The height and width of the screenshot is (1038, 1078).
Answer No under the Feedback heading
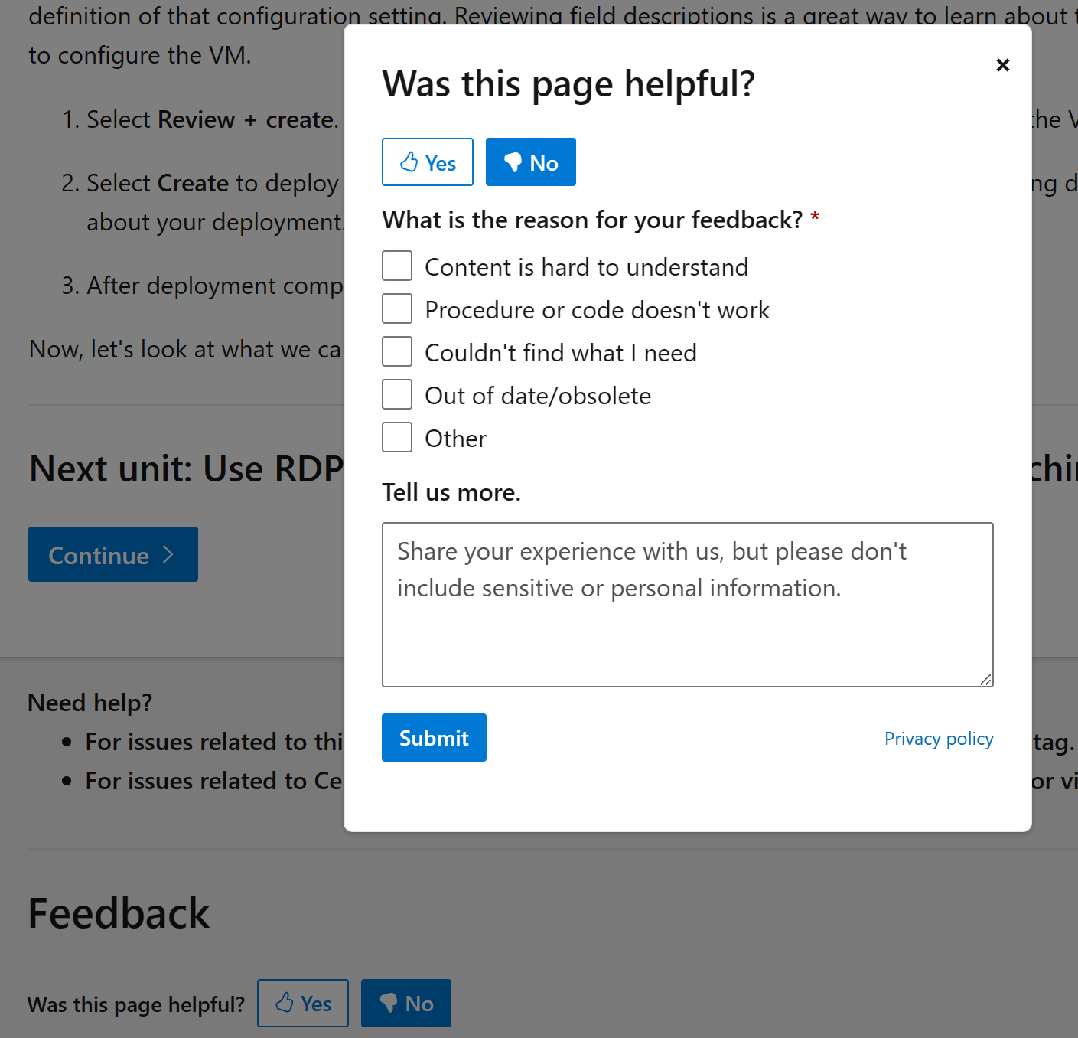coord(405,1003)
